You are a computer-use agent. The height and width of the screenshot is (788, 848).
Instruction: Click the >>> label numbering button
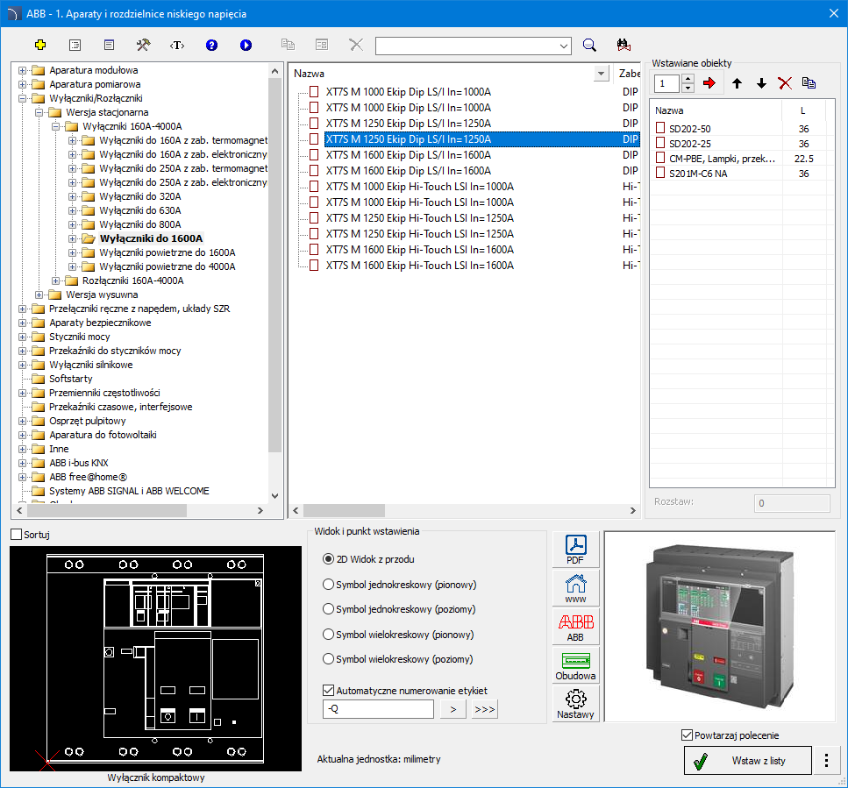click(484, 709)
